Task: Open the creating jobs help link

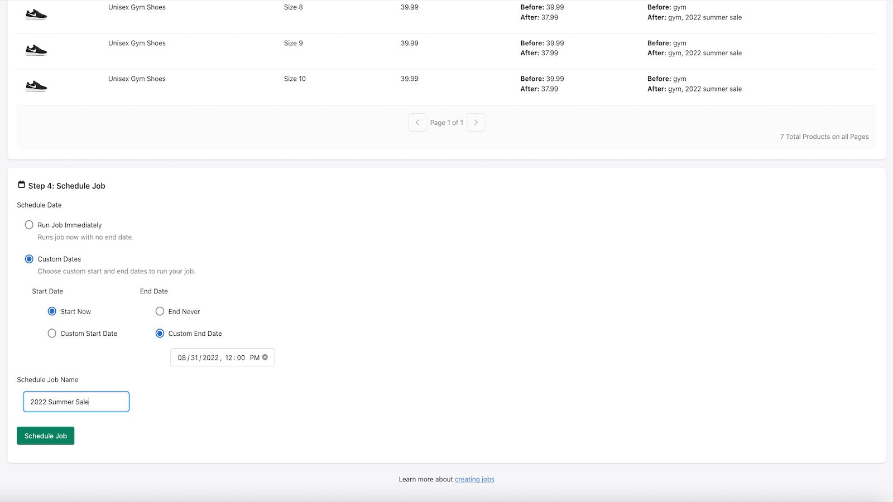Action: pyautogui.click(x=474, y=479)
